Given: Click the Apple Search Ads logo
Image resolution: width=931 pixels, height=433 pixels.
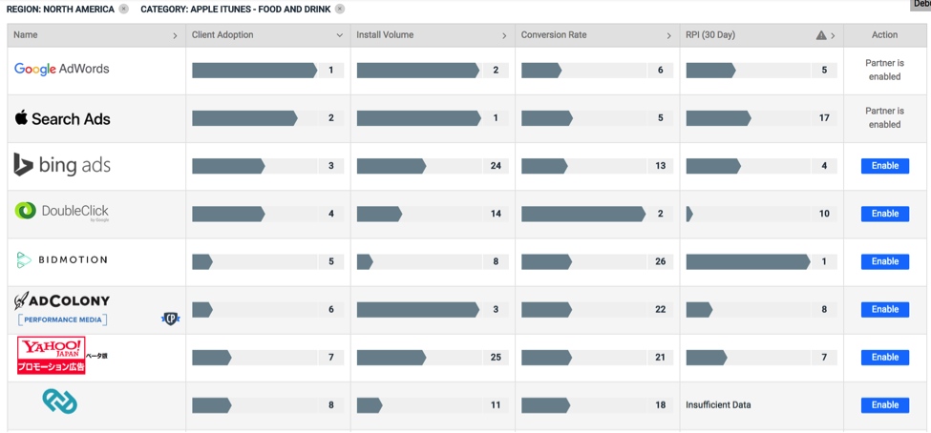Looking at the screenshot, I should pos(63,118).
